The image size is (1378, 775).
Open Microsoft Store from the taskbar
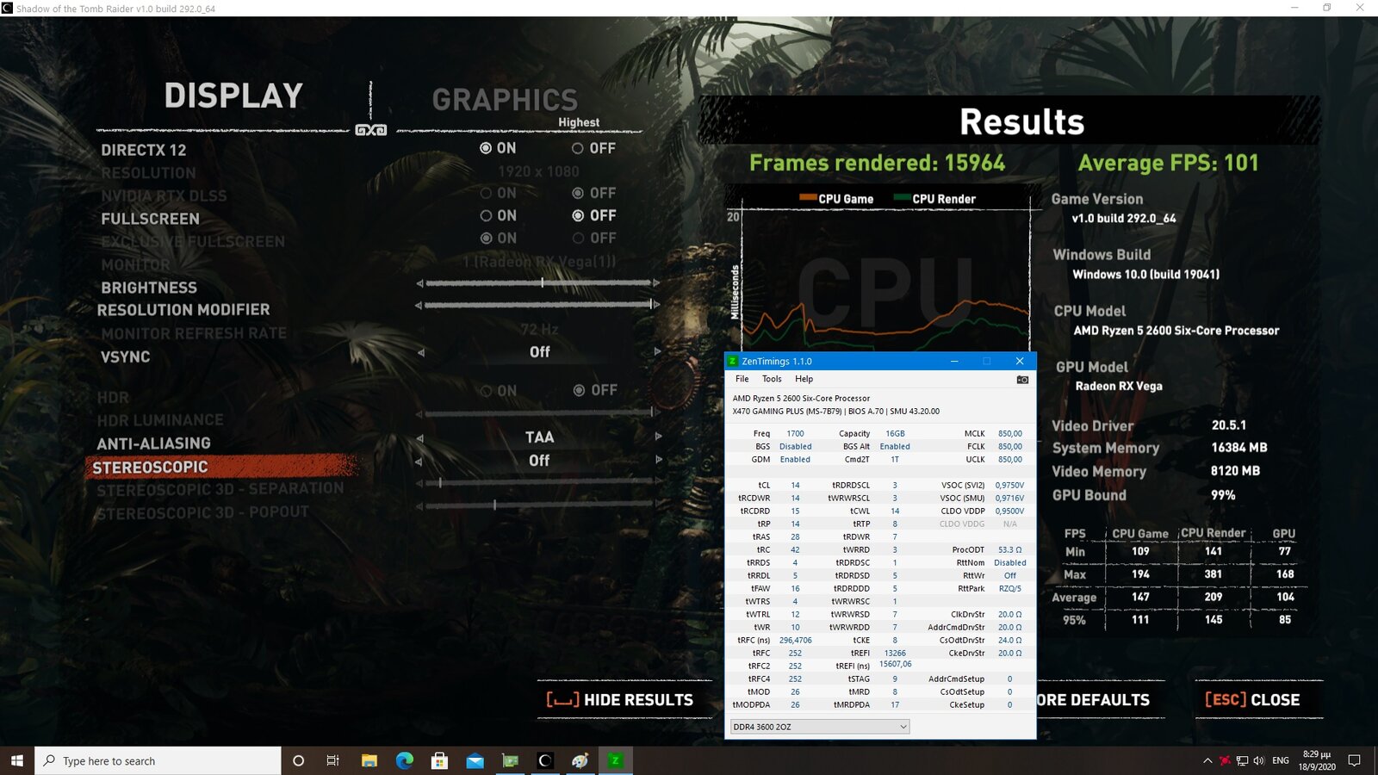click(439, 760)
